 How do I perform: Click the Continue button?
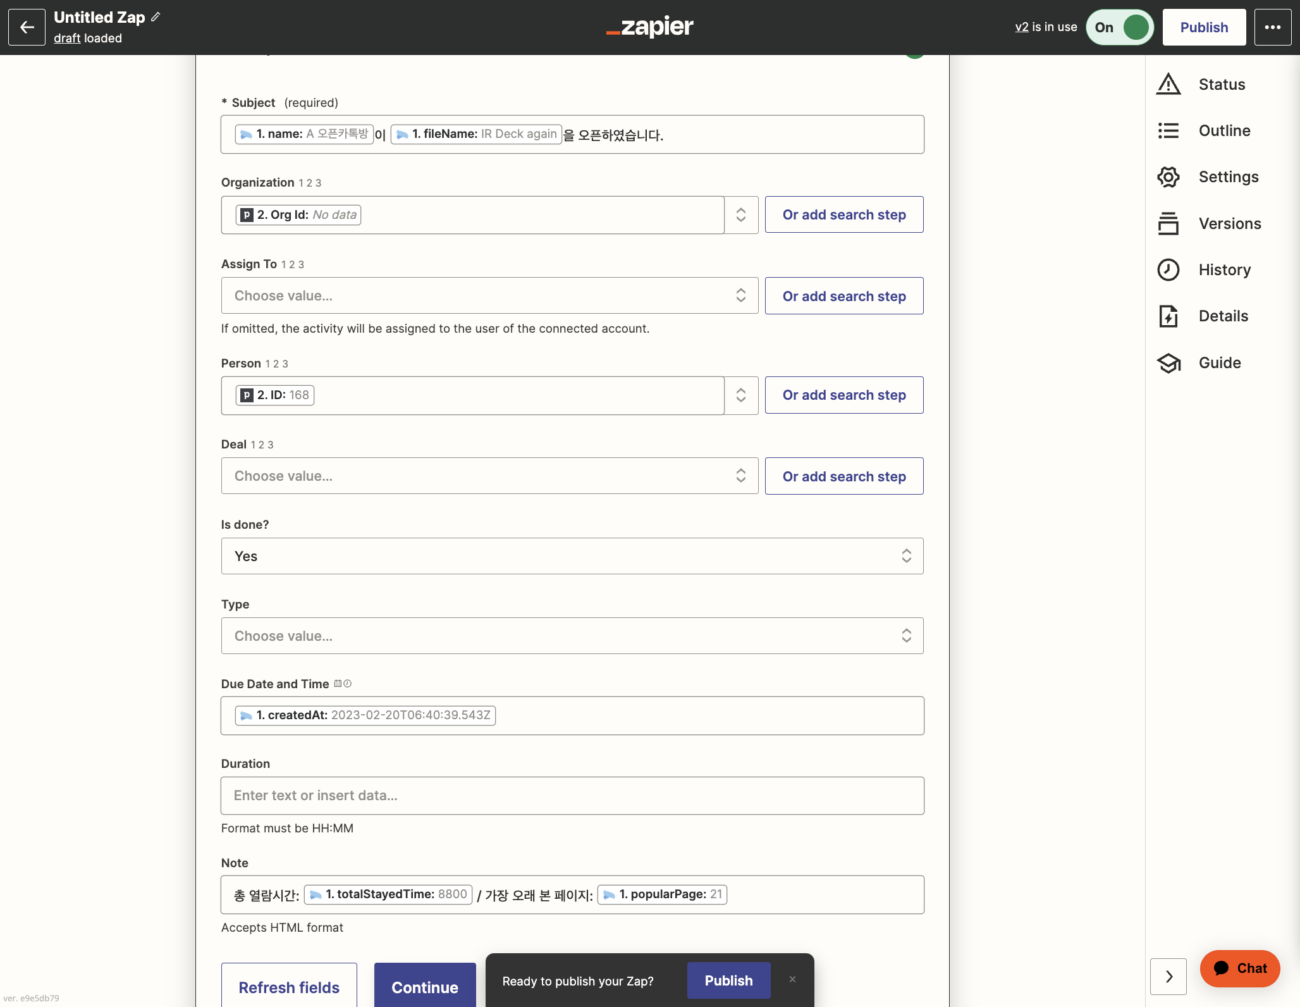425,985
